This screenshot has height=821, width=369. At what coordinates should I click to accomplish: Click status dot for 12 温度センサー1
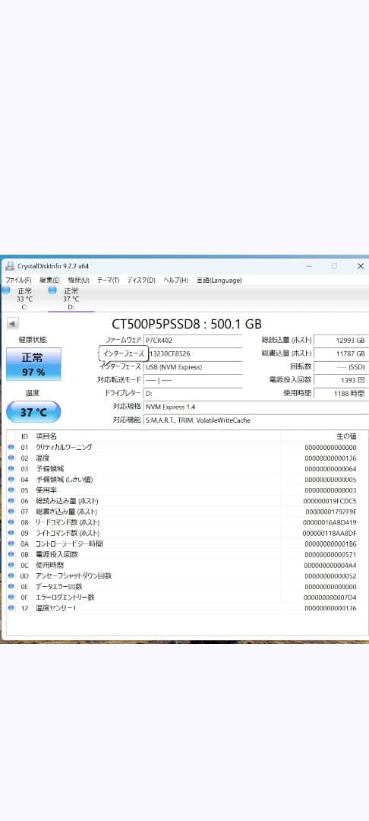coord(11,608)
